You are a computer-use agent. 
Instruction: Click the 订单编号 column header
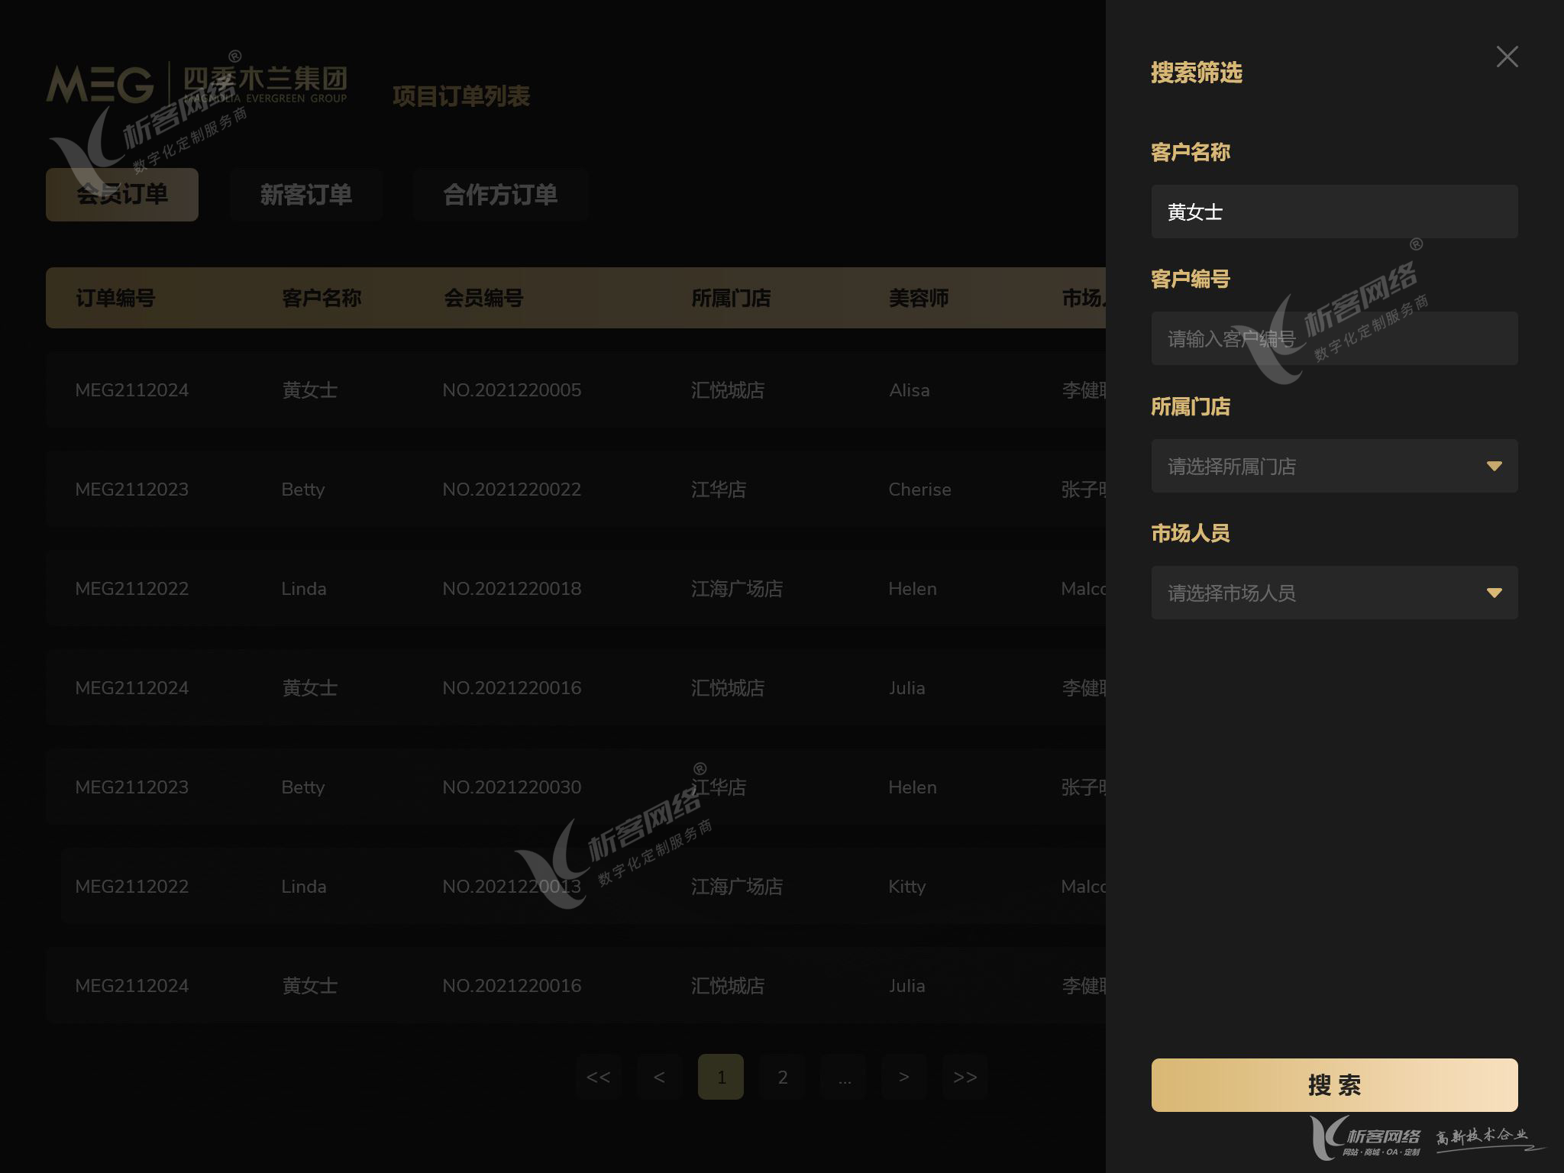pyautogui.click(x=115, y=298)
